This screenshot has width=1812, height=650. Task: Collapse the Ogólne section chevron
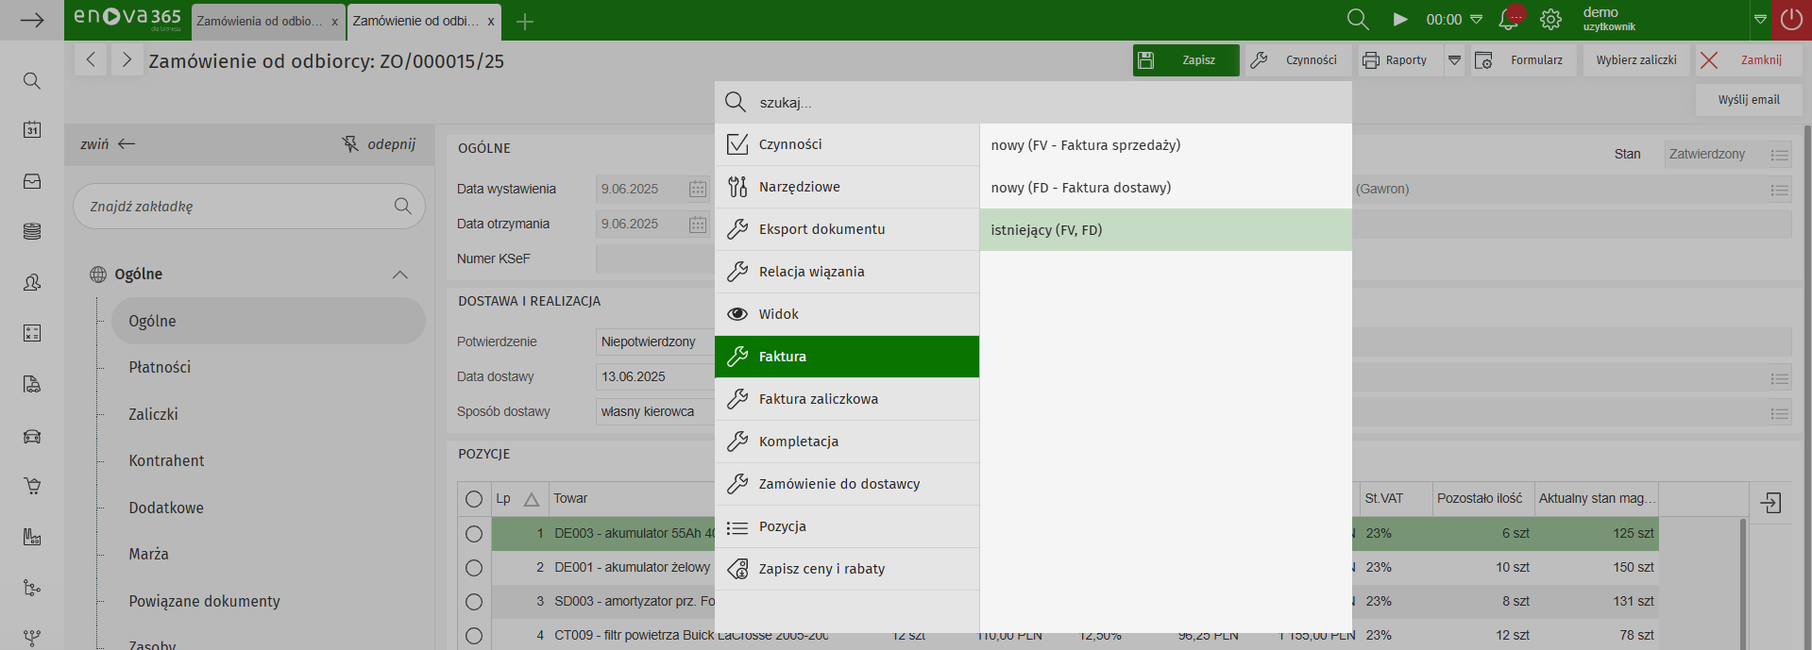400,275
